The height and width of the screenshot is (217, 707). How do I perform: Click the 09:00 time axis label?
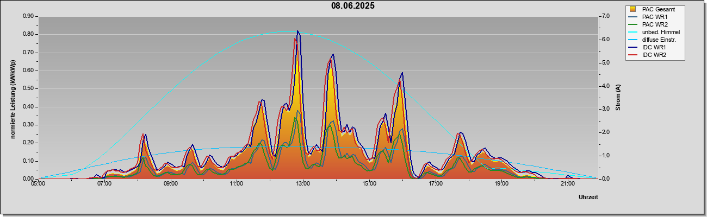(170, 184)
